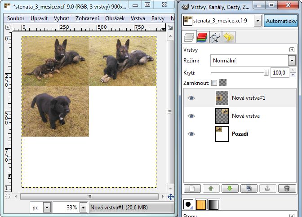
Task: Expand the zoom percentage dropdown
Action: (x=83, y=208)
